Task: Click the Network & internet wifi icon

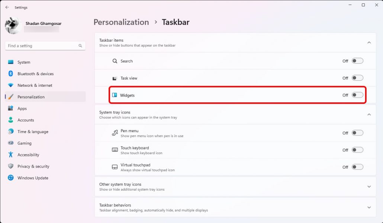Action: [10, 85]
